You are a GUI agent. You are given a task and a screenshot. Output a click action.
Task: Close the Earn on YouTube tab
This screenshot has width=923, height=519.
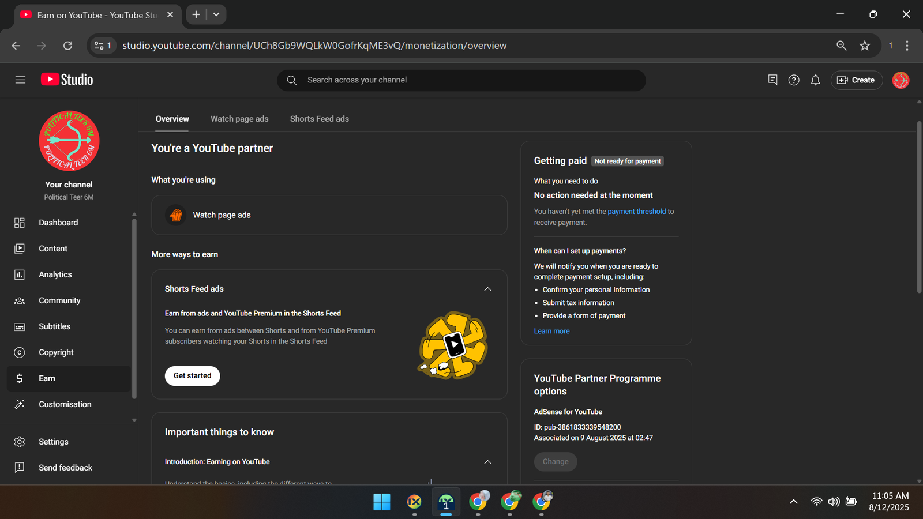(x=170, y=14)
